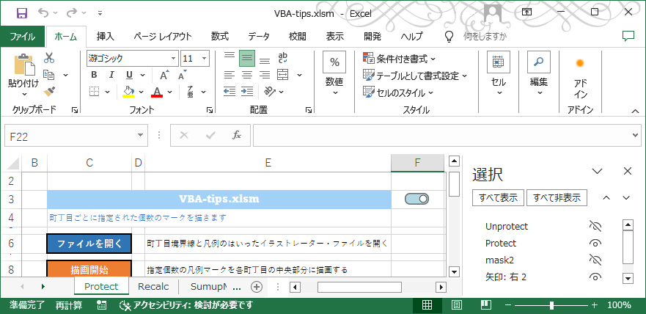The width and height of the screenshot is (646, 314).
Task: Expand the conditional formatting menu
Action: 399,58
